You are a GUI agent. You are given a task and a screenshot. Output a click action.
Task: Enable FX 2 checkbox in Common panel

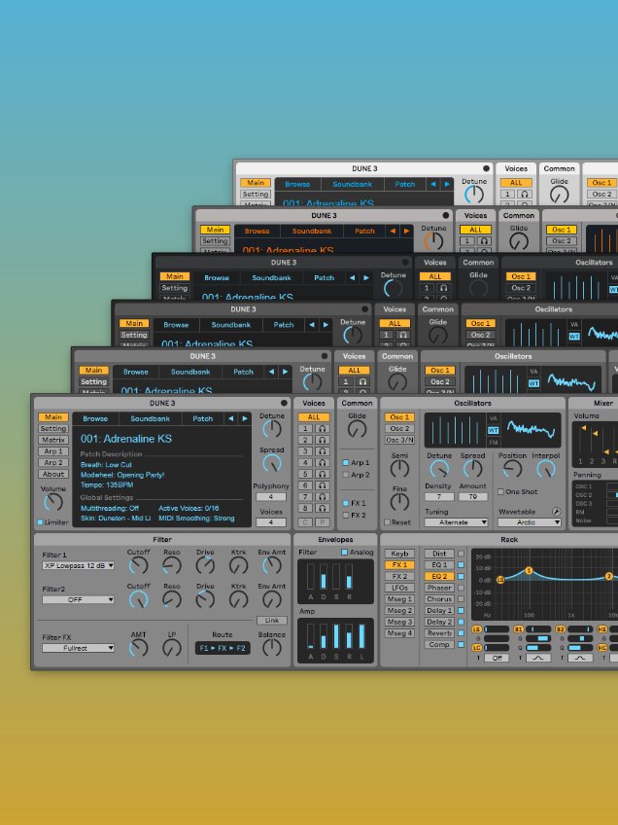[345, 515]
